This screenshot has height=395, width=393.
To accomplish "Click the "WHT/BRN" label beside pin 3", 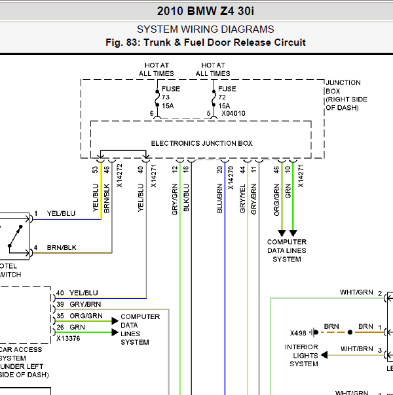I will [357, 349].
